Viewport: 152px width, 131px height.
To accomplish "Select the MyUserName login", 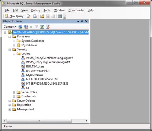I will tap(35, 75).
